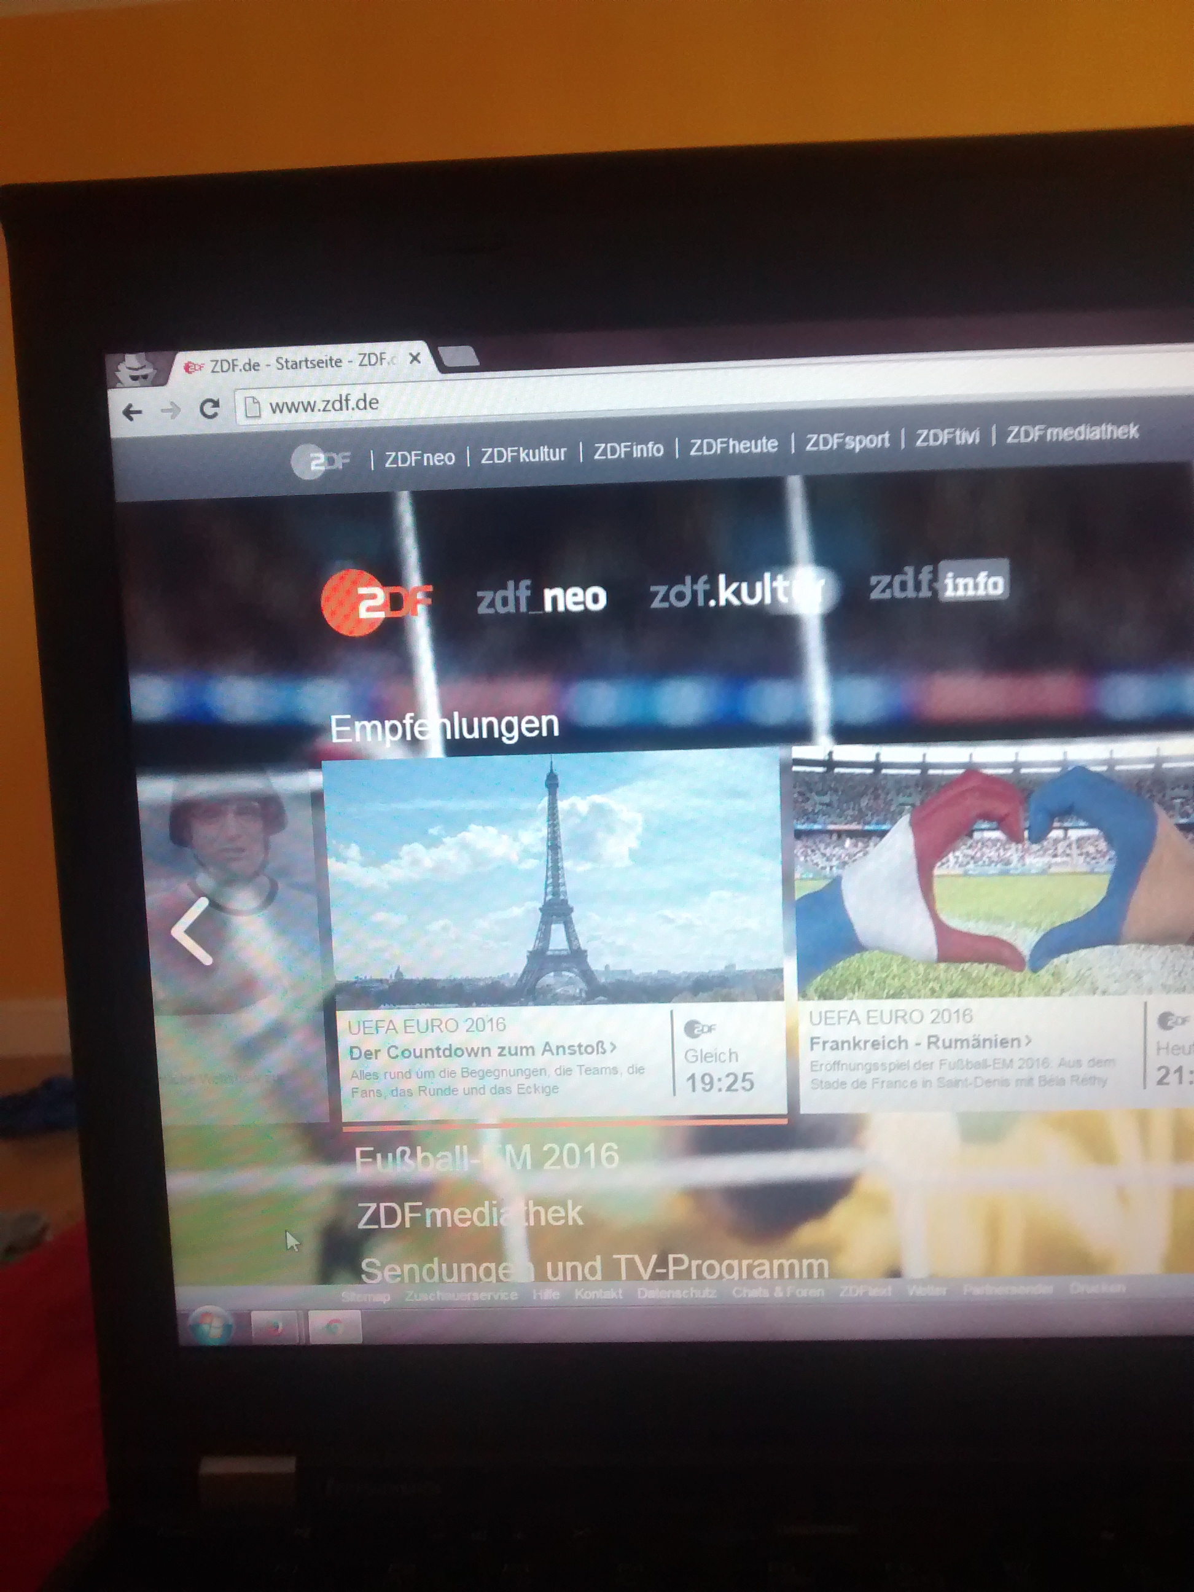This screenshot has width=1194, height=1592.
Task: Click UEFA EURO 2016 label on Countdown card
Action: pos(427,1026)
